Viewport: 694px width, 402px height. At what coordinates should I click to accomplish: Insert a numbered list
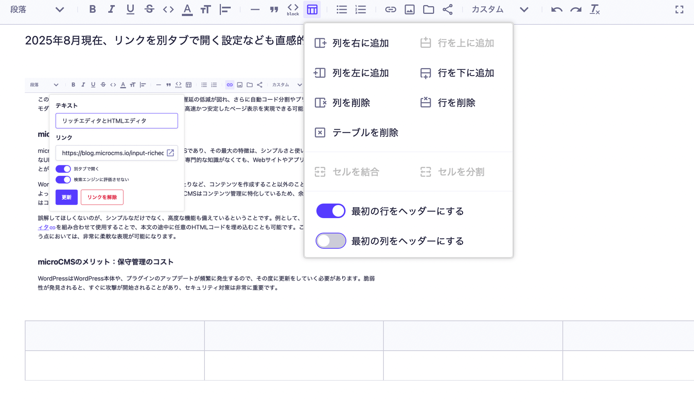click(x=360, y=9)
